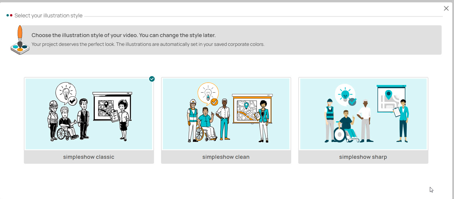Click the teal and red dots beside heading

pos(9,15)
